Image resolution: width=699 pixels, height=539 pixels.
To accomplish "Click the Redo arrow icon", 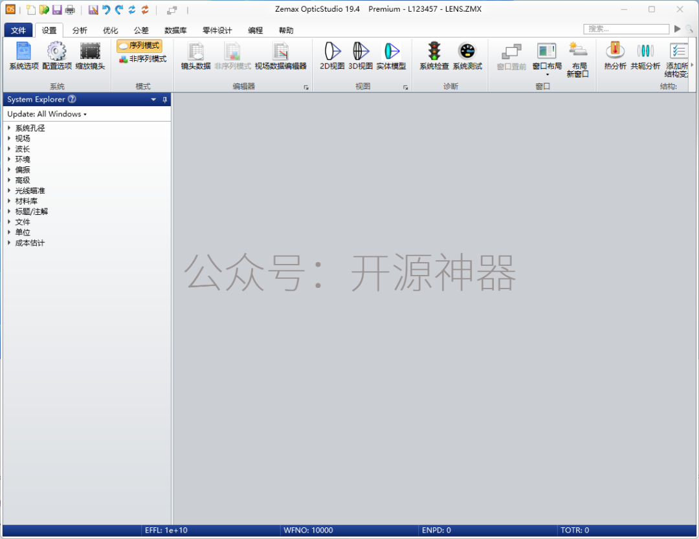I will pyautogui.click(x=119, y=9).
